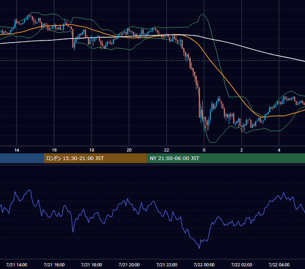The width and height of the screenshot is (305, 269).
Task: Click the 7/22 00:00 label on oscillator axis
Action: pyautogui.click(x=204, y=265)
